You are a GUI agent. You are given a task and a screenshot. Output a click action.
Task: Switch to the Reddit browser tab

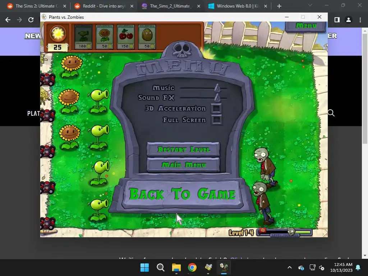pyautogui.click(x=104, y=6)
